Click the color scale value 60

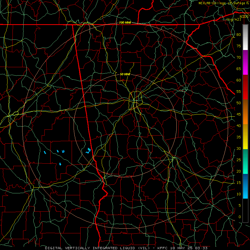[x=239, y=80]
